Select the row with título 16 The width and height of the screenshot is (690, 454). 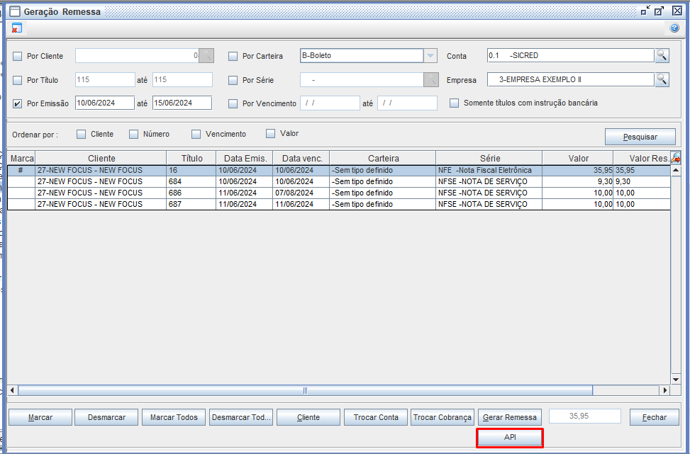(339, 171)
